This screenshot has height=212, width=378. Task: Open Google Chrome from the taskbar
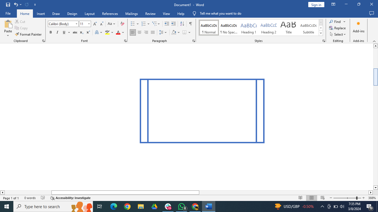tap(127, 206)
